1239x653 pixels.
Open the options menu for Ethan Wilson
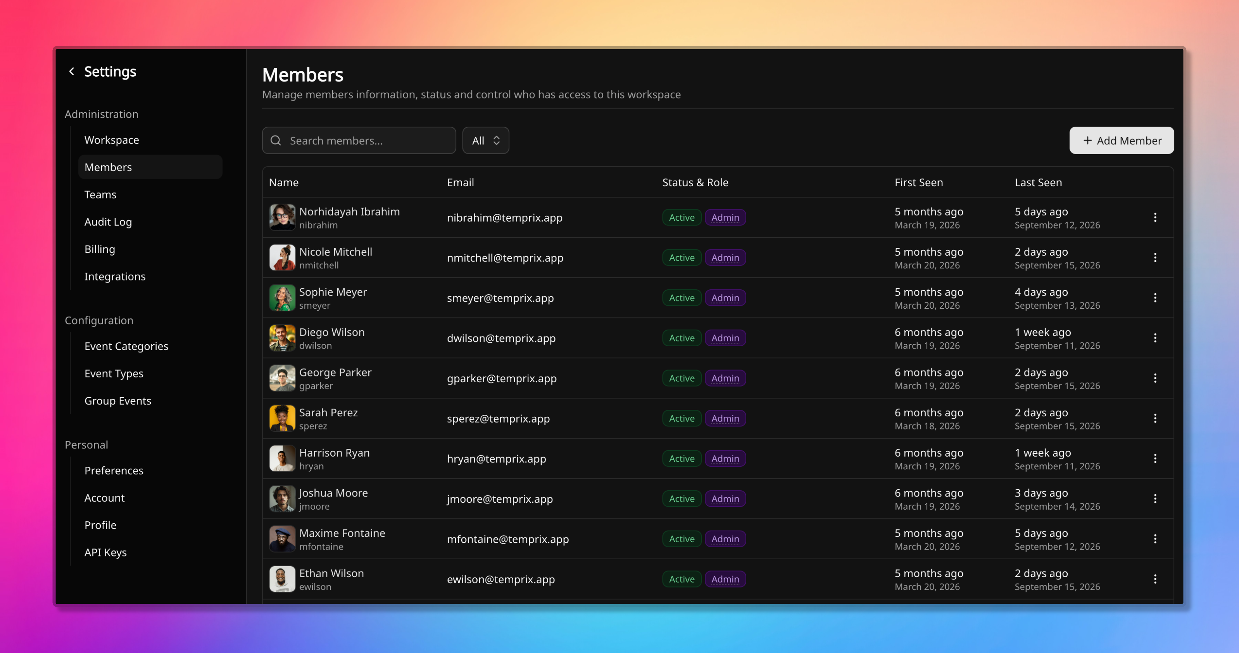click(x=1155, y=579)
